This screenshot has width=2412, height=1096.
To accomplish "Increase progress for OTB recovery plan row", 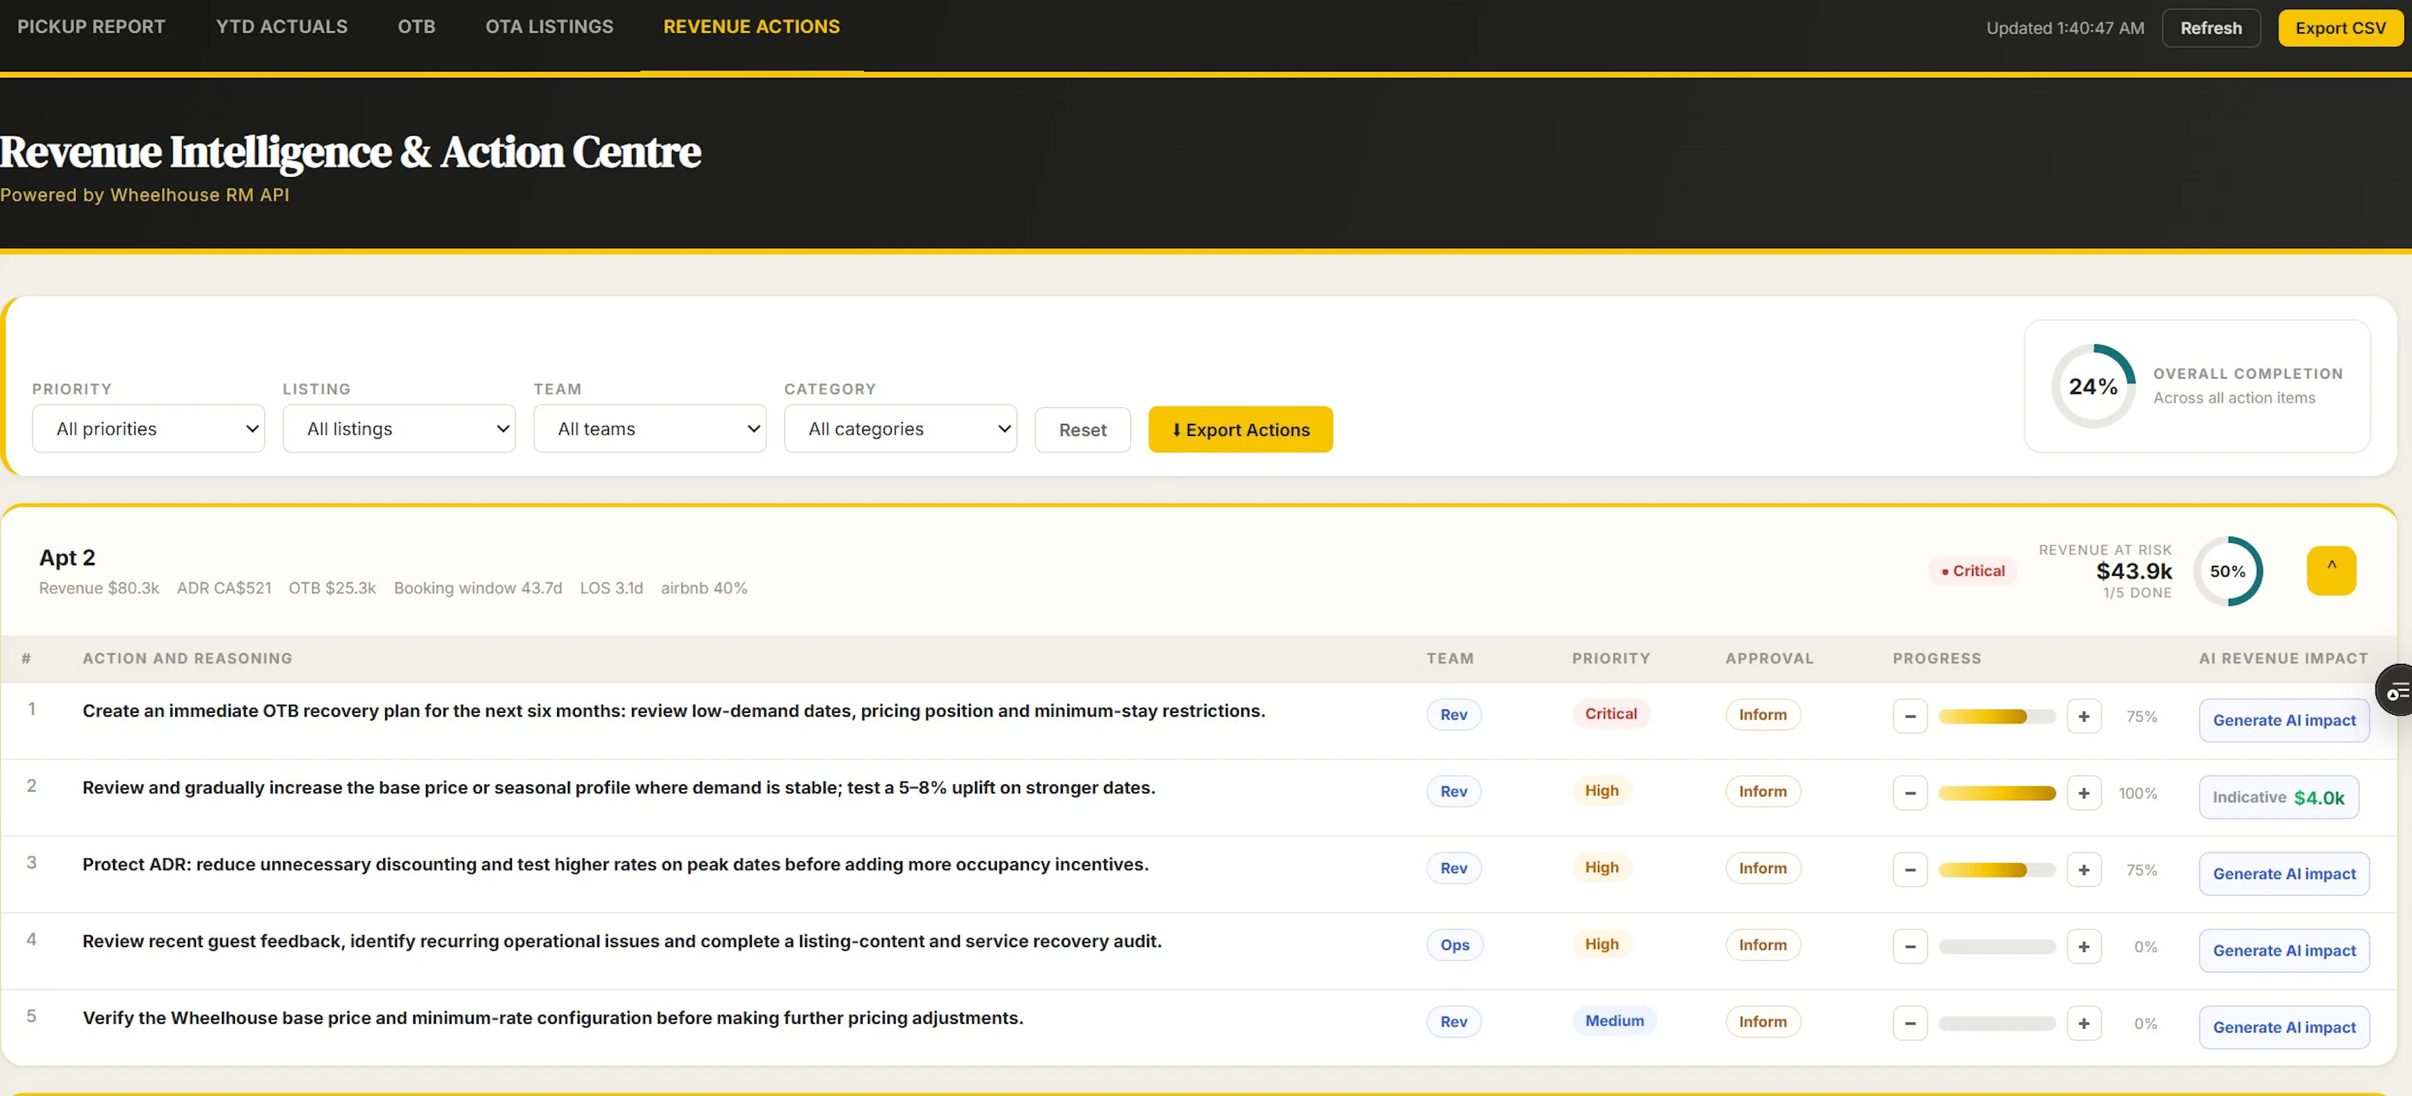I will [x=2083, y=717].
